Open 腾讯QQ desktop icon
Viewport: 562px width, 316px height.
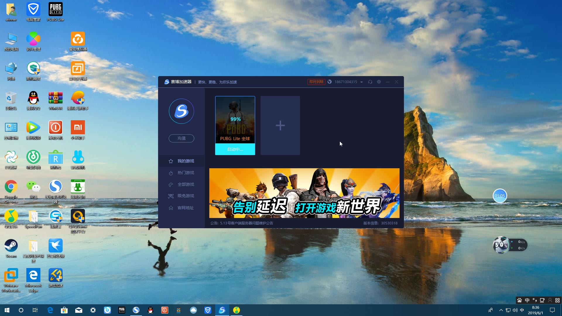tap(33, 101)
